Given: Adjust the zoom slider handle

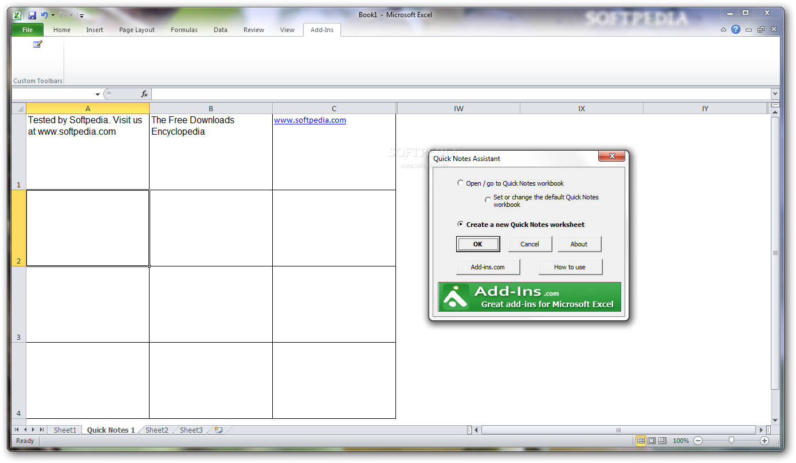Looking at the screenshot, I should 731,441.
